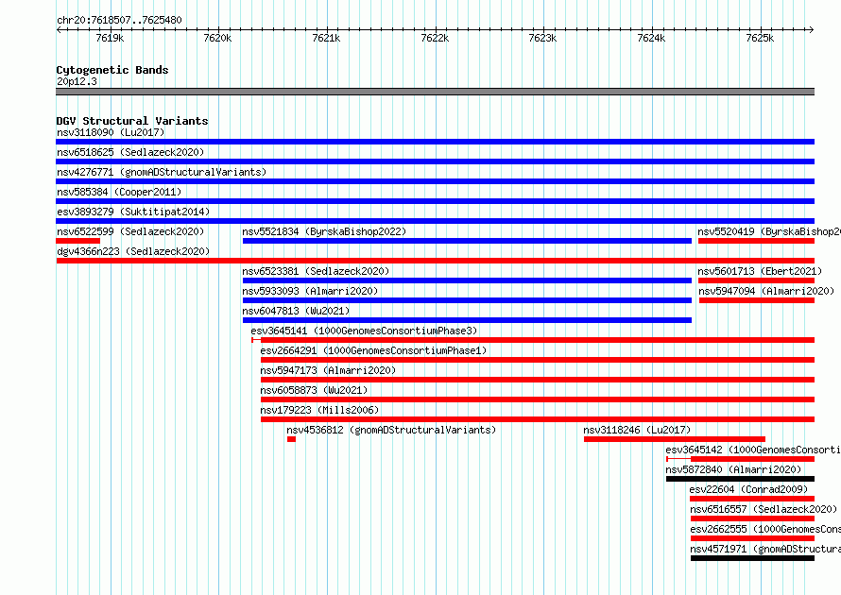Open nsv6516557 (Sedlazeck2020) label
Screen dimensions: 841x595
(x=764, y=509)
